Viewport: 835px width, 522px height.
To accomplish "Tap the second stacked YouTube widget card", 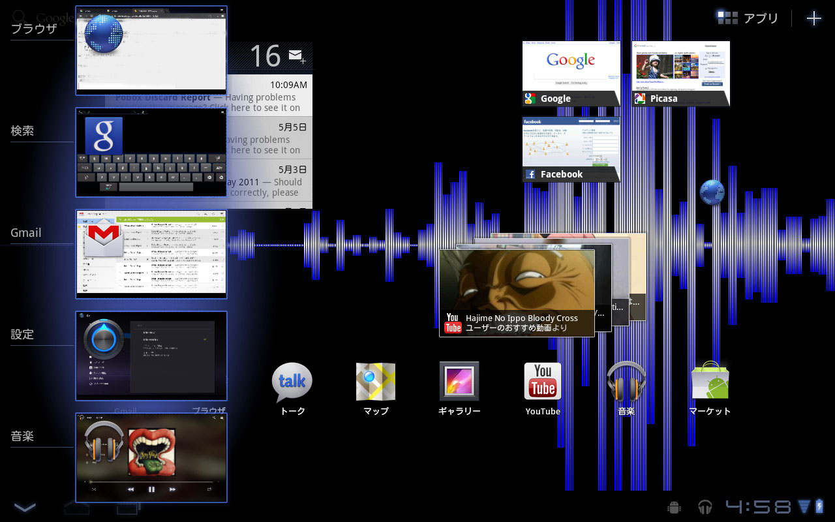I will click(604, 287).
